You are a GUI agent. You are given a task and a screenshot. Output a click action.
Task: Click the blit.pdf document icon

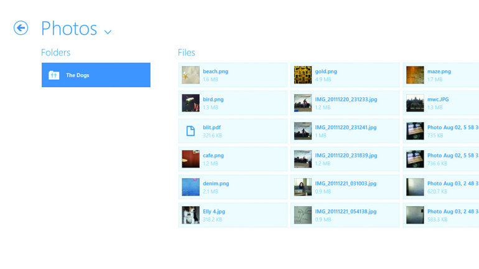pyautogui.click(x=190, y=131)
